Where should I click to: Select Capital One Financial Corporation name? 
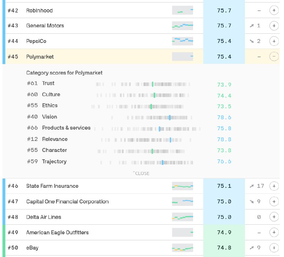pos(67,202)
